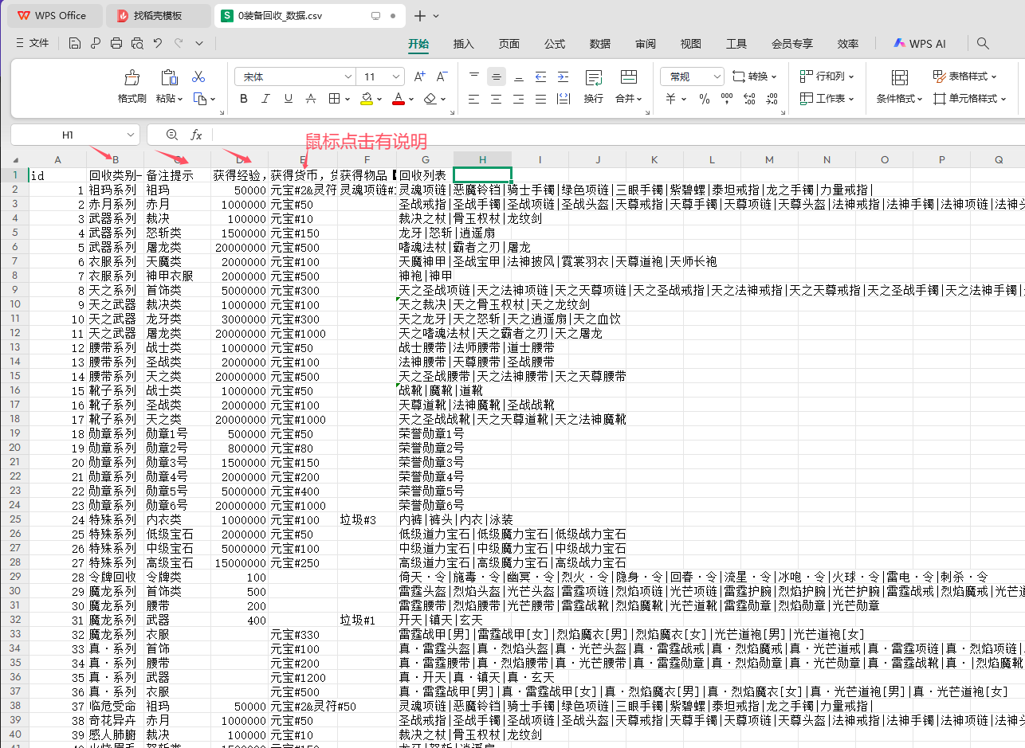Click the Insert Function fx icon
1025x748 pixels.
(196, 135)
